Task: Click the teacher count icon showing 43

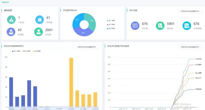Action: 11,32
